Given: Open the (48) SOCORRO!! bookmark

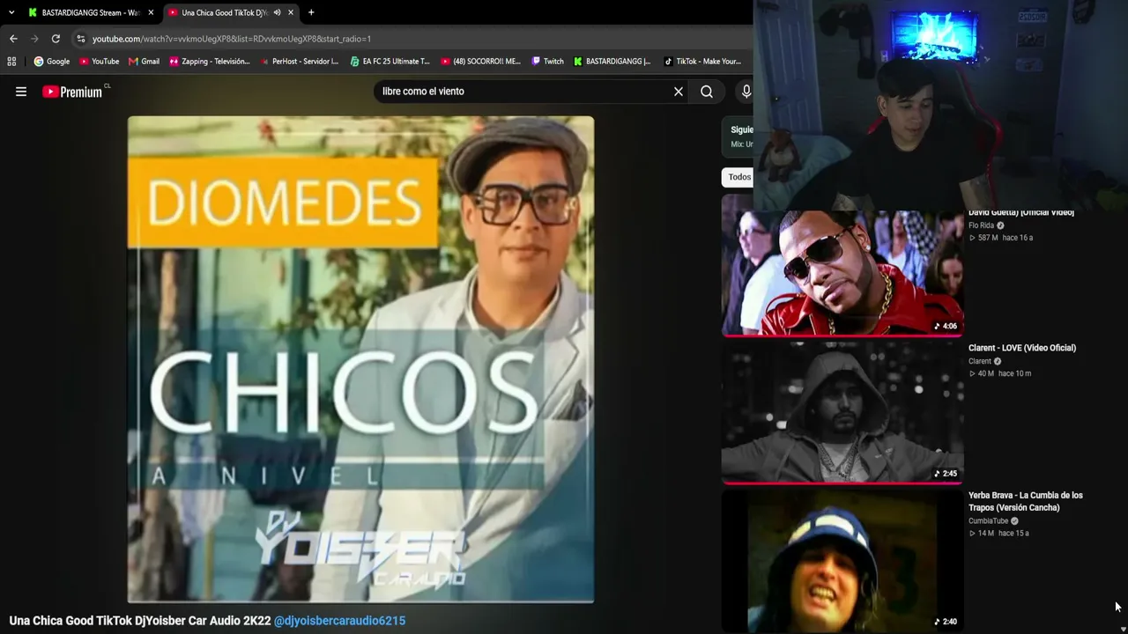Looking at the screenshot, I should (x=481, y=62).
